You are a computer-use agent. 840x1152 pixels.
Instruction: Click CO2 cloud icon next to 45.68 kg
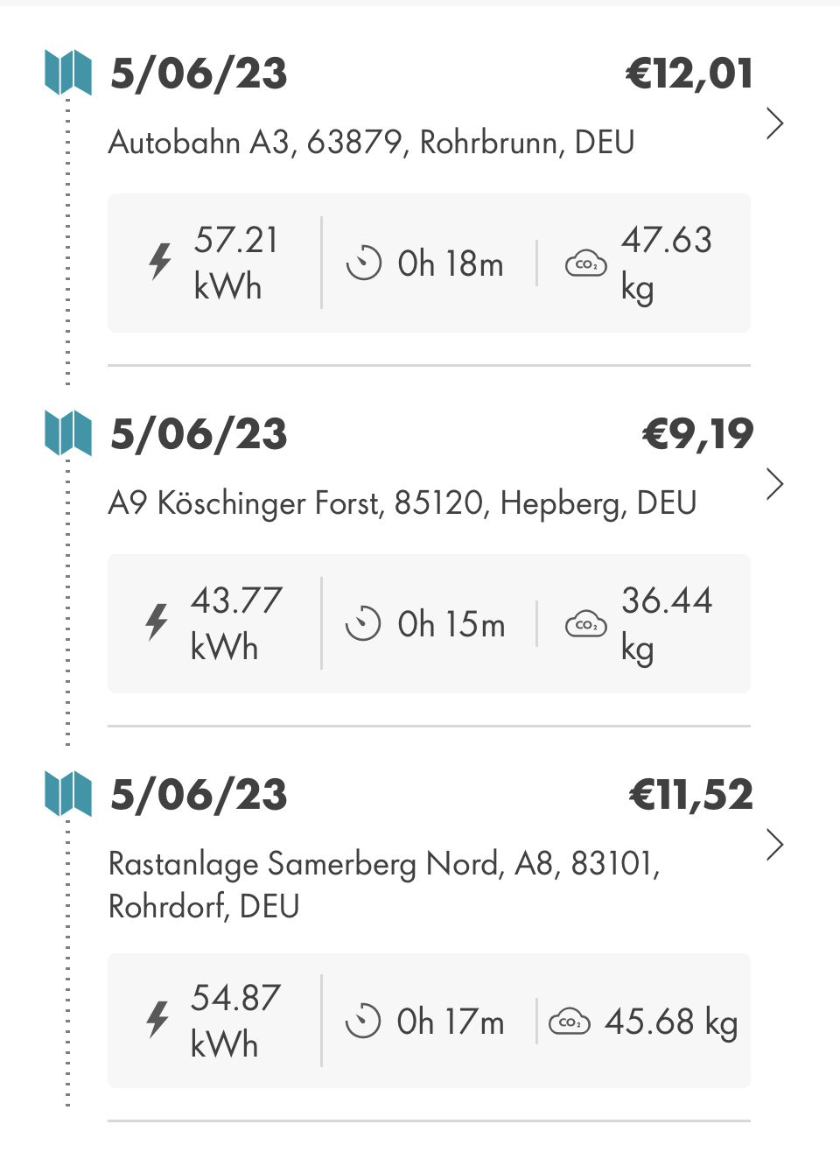point(570,1022)
